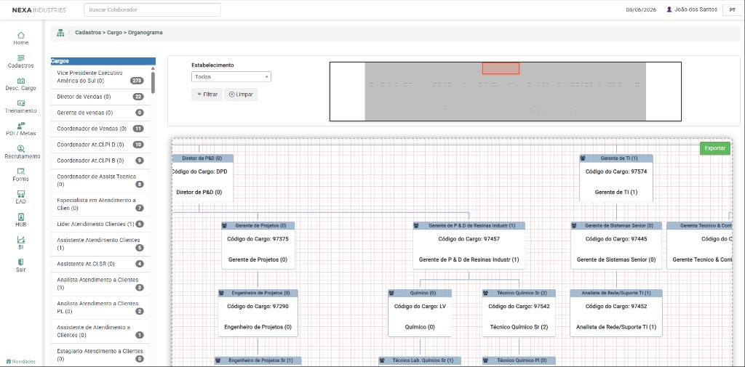Open the BI chart sidebar icon
Screen dimensions: 745x367
(20, 239)
